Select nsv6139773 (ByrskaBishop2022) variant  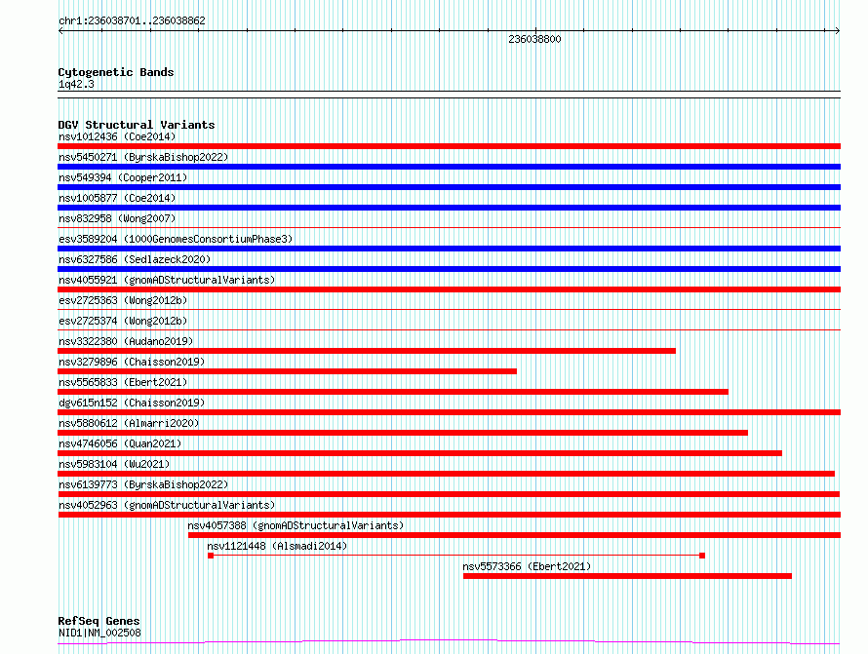pos(143,484)
